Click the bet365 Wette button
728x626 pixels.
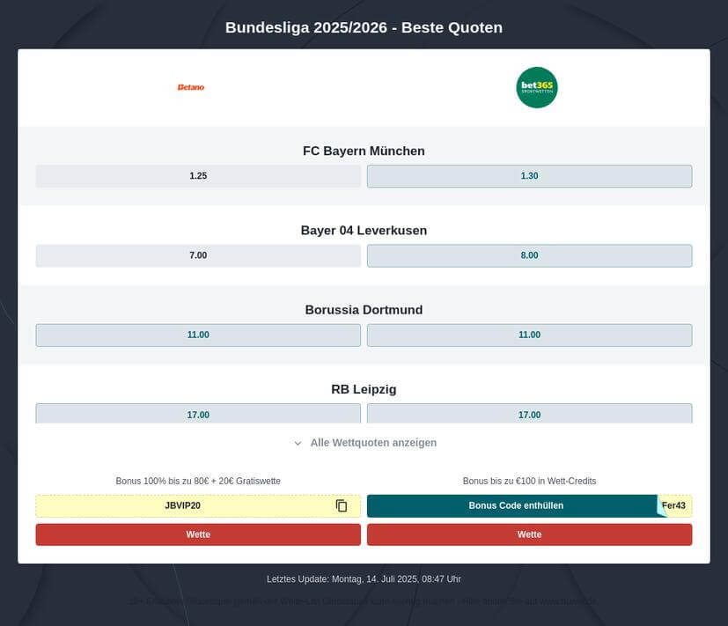tap(529, 534)
